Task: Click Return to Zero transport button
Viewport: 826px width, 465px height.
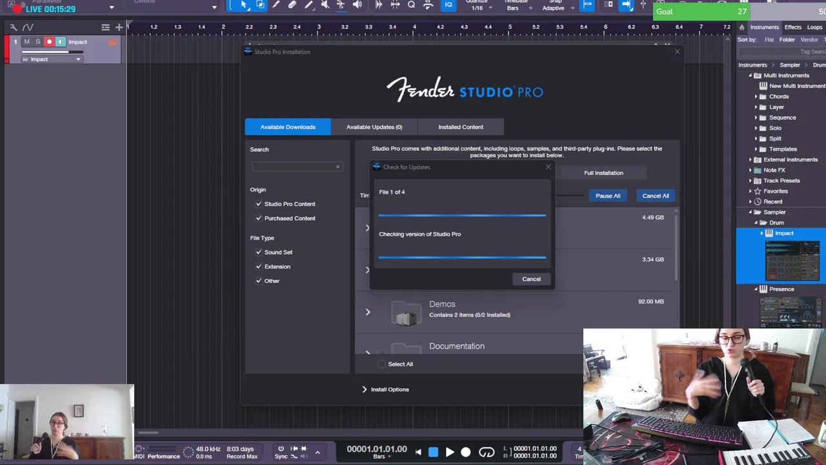Action: pyautogui.click(x=418, y=453)
